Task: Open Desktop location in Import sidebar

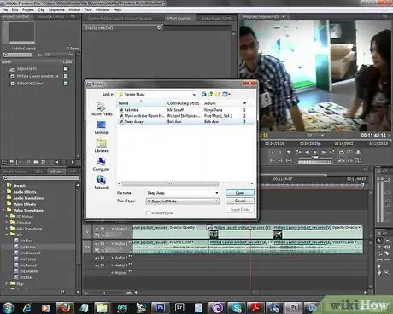Action: (x=101, y=128)
